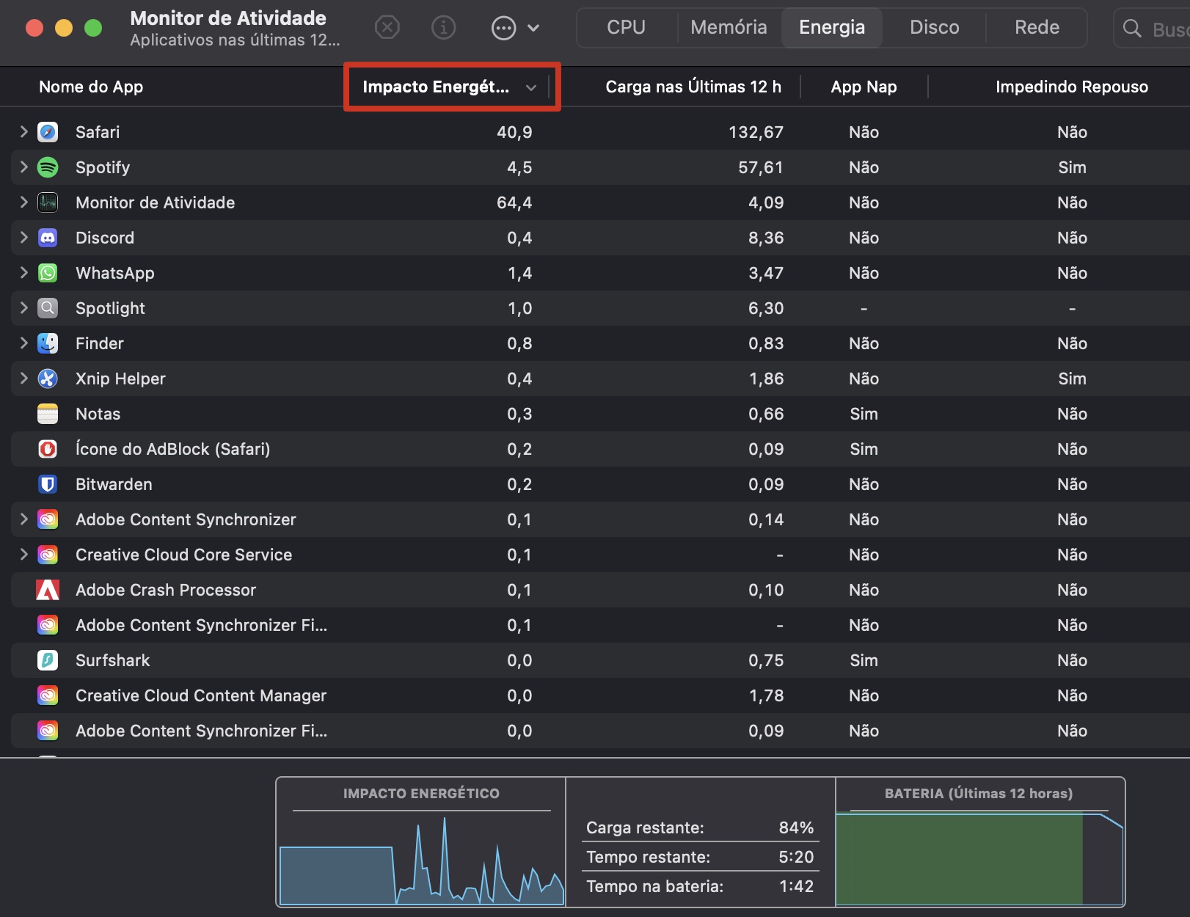
Task: Click the Xnip Helper icon
Action: pyautogui.click(x=48, y=379)
